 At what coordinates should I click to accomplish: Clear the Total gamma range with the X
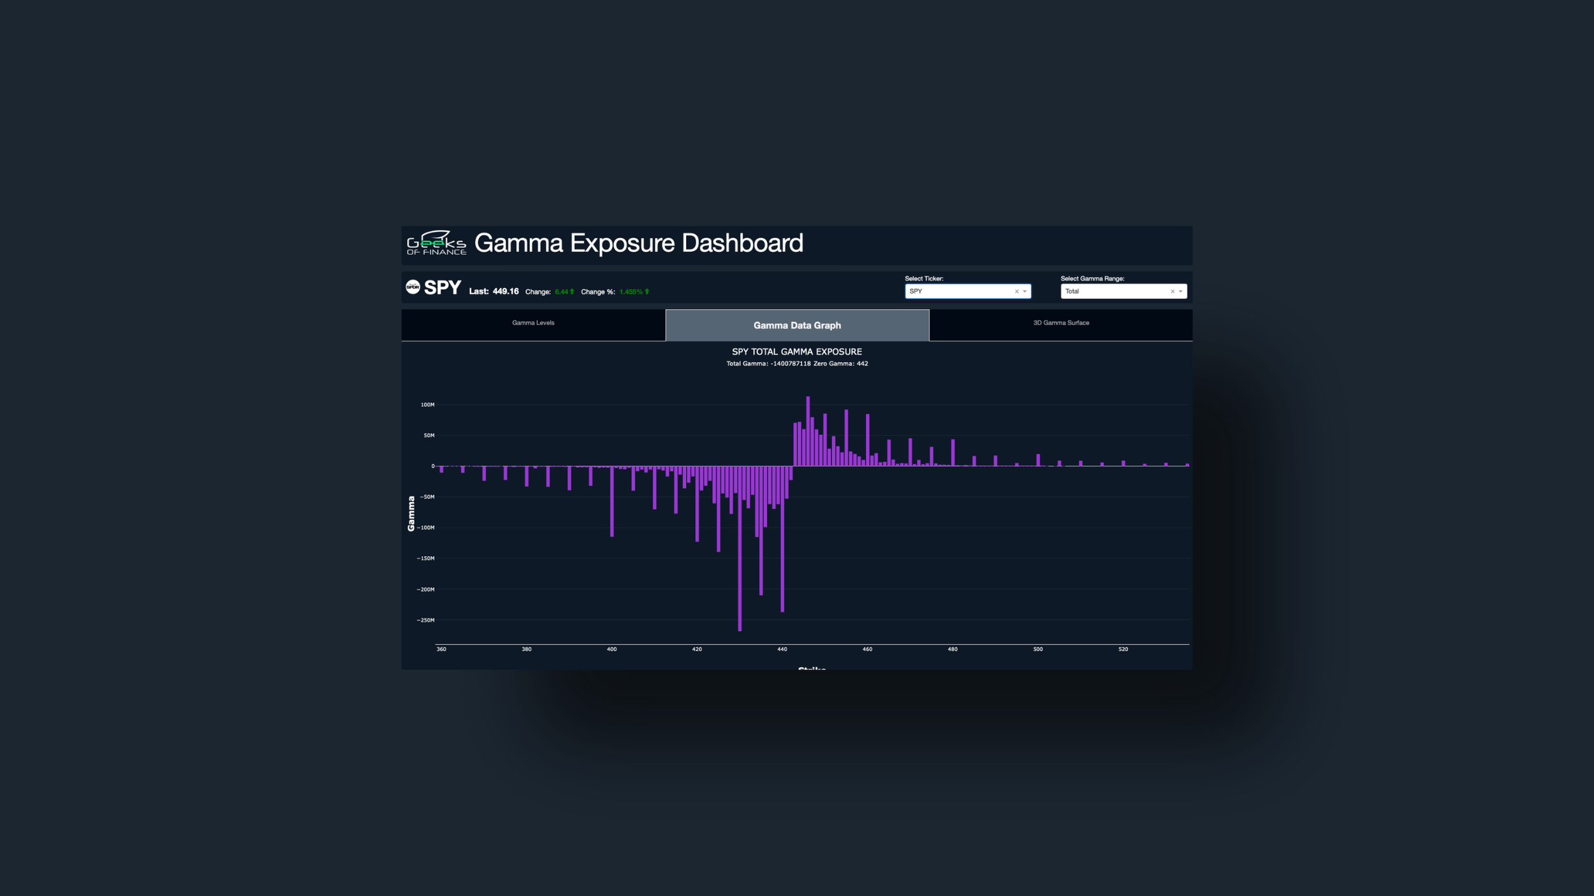point(1173,291)
